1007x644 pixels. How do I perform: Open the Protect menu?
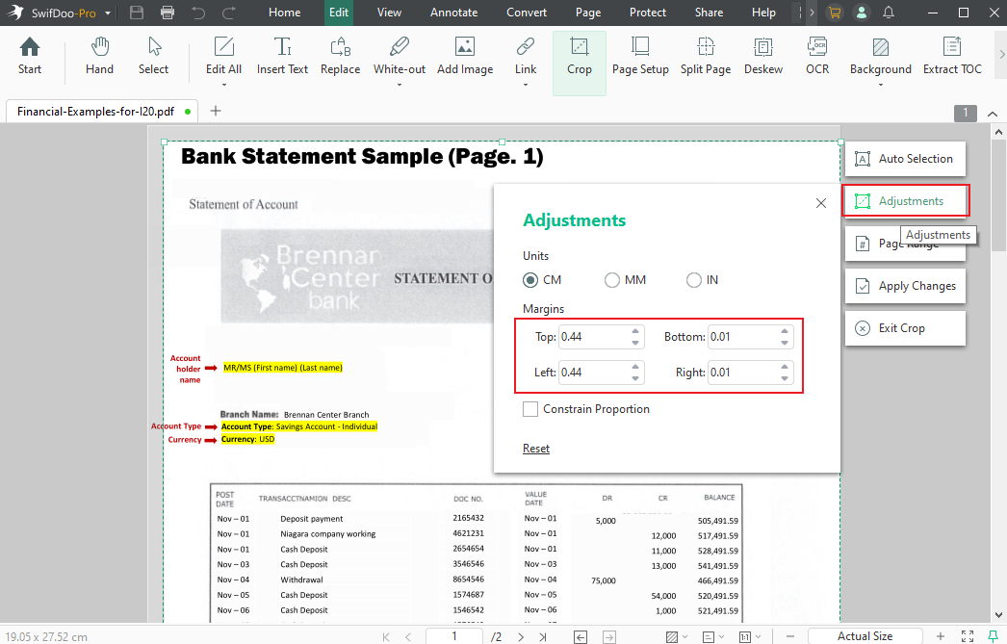647,13
